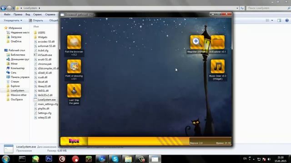
Task: Open the Справка menu in Explorer
Action: point(50,14)
